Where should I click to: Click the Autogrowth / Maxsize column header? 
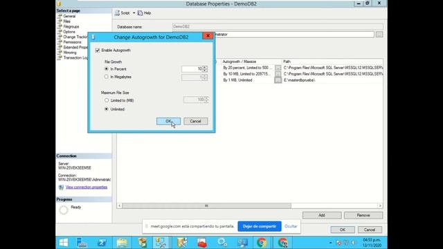pos(251,62)
